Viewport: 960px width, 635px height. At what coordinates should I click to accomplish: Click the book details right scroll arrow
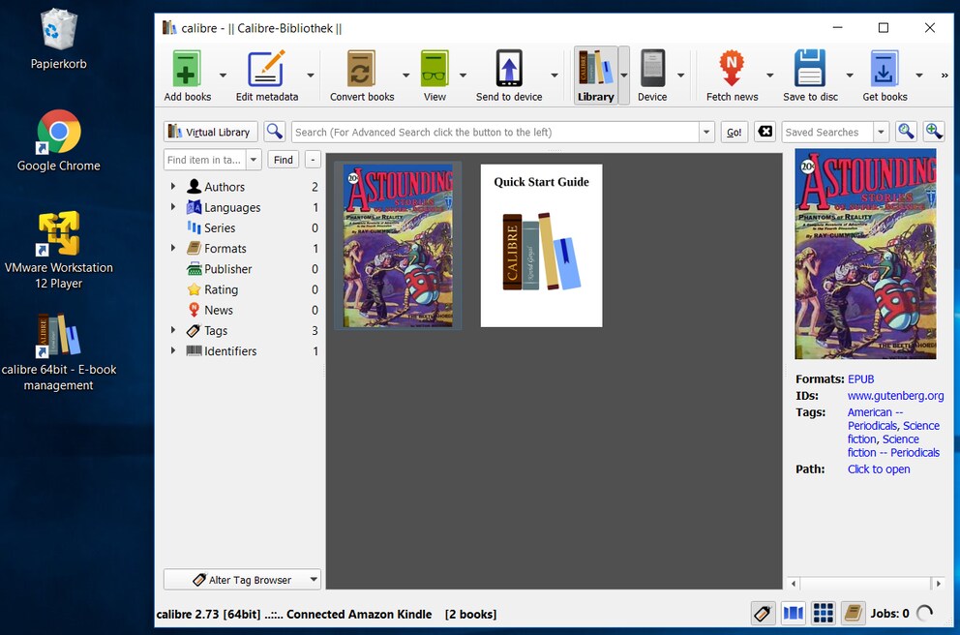tap(938, 584)
